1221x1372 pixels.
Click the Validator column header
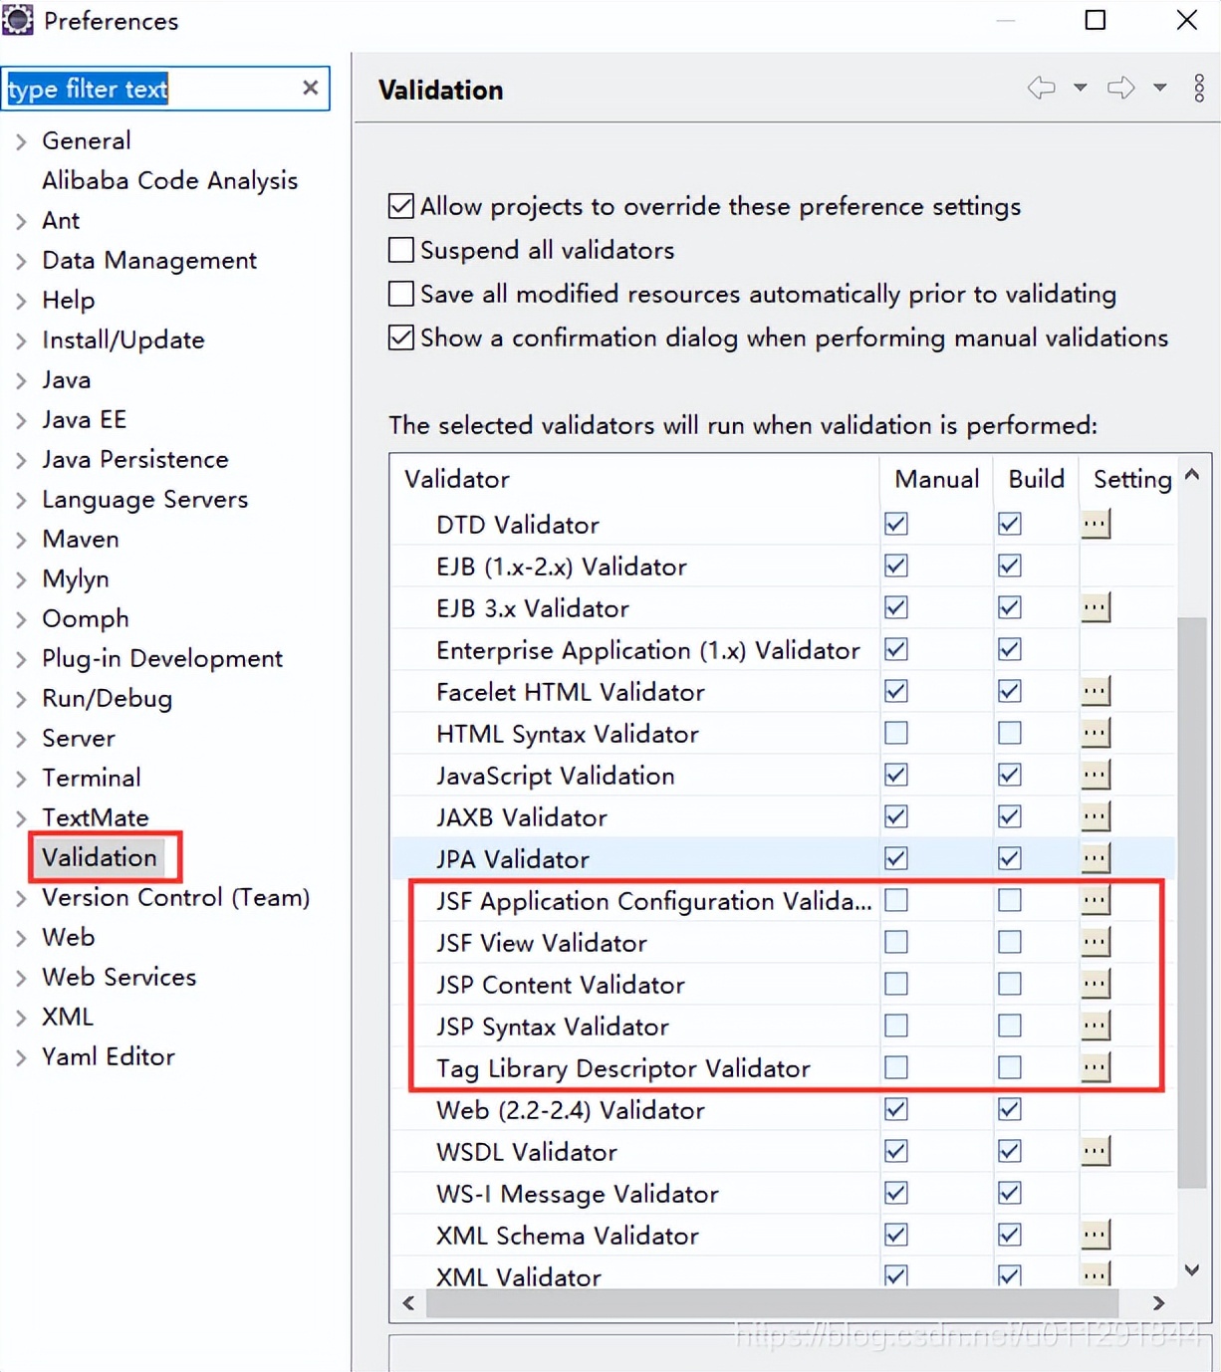(457, 479)
